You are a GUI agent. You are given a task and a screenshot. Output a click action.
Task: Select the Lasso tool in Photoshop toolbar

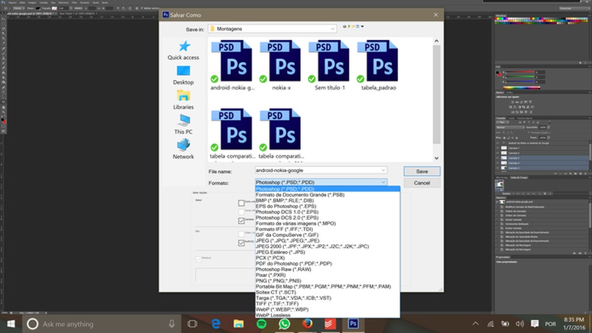[x=4, y=29]
